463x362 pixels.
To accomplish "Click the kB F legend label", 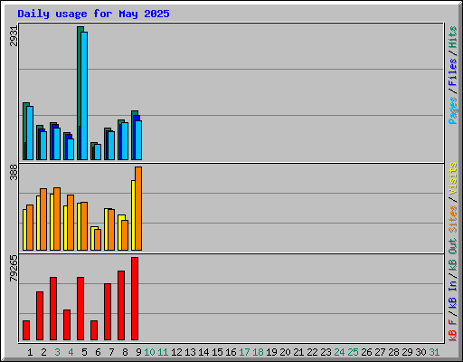I will (x=453, y=330).
